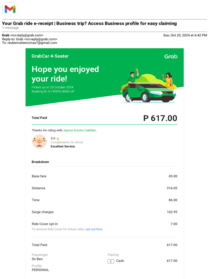Click the Grab logo in the banner
Viewport: 209px width, 279px height.
171,56
